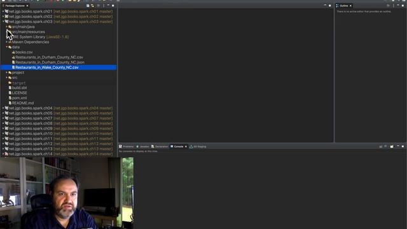
Task: Expand the net.jgp.books.spark.ch07 project arrow
Action: tap(3, 118)
